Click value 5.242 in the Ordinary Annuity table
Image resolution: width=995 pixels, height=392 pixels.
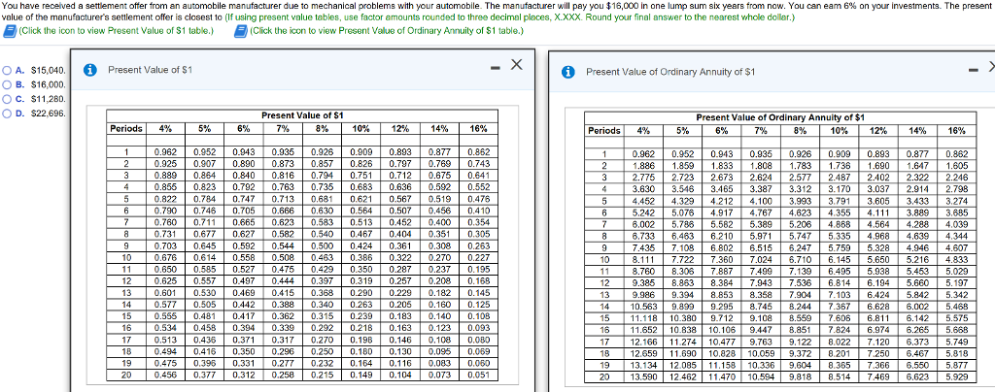click(643, 213)
